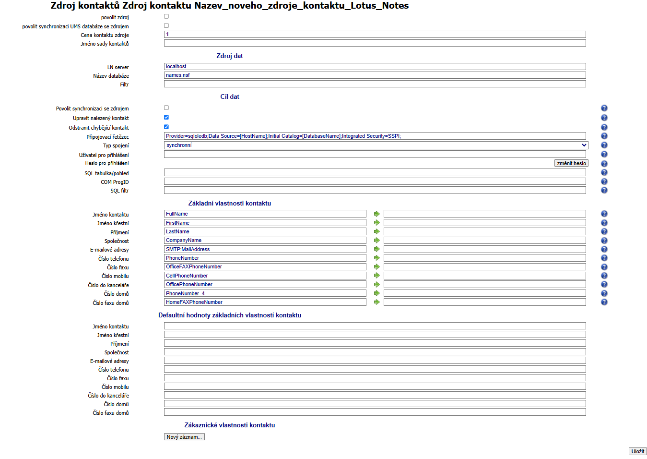Click the 'Uložit' save button
This screenshot has height=459, width=647.
click(x=637, y=451)
